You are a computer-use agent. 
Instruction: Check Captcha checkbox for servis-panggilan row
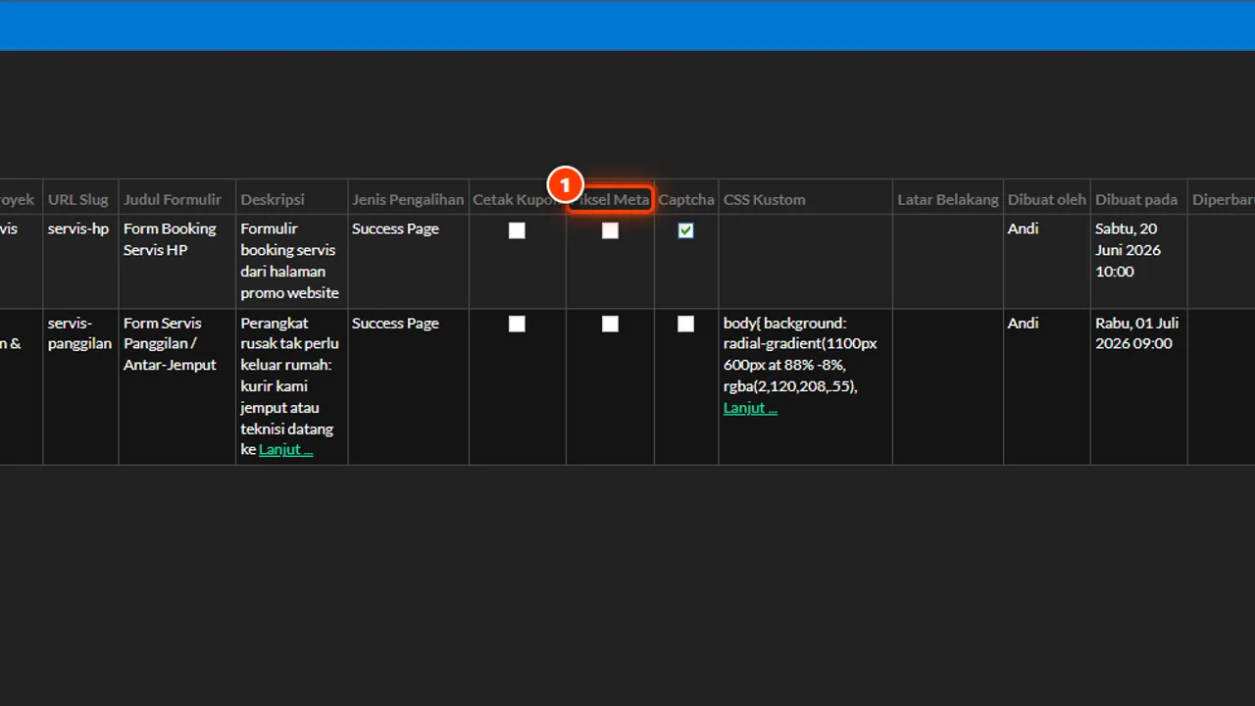click(x=685, y=324)
